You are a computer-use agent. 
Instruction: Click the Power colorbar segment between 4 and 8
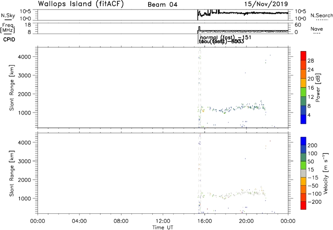tap(303, 110)
